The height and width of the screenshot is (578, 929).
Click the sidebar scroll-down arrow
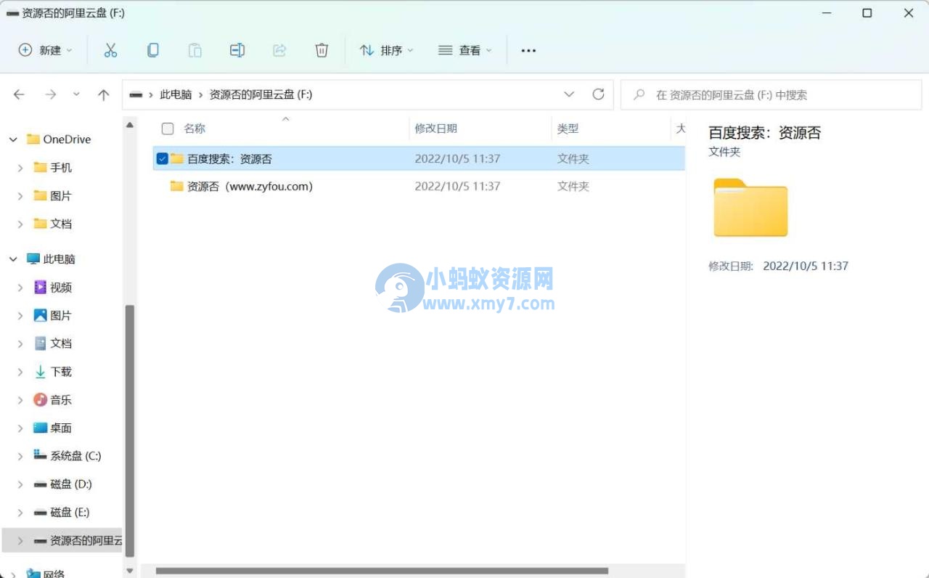point(130,571)
